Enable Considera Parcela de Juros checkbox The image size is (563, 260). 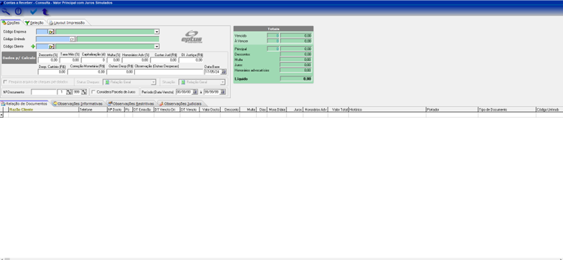94,92
